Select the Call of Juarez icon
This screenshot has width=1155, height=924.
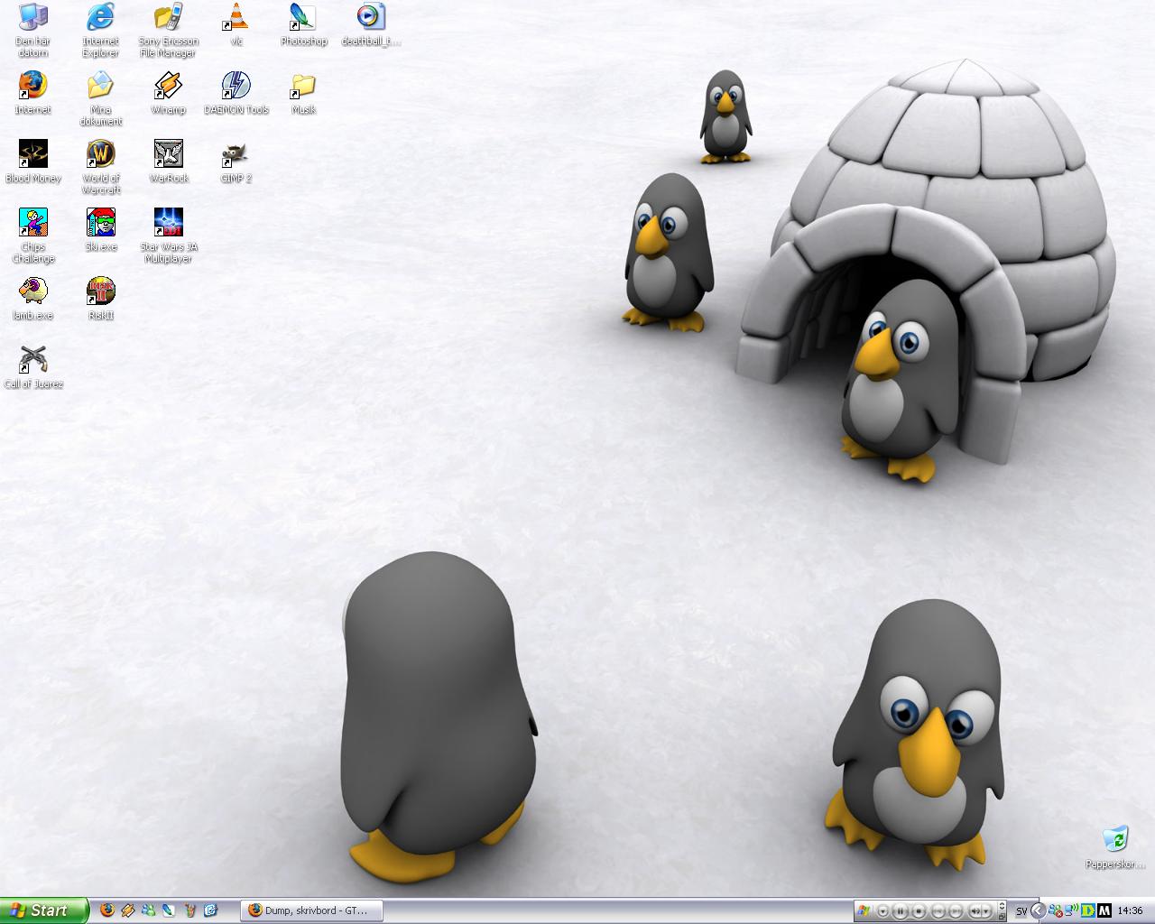click(x=33, y=367)
